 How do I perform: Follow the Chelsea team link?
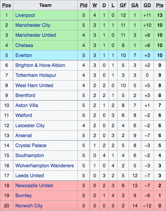tap(24, 45)
